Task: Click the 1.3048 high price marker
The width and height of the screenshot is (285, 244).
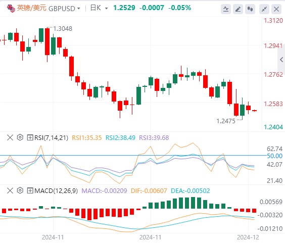Action: click(x=63, y=28)
